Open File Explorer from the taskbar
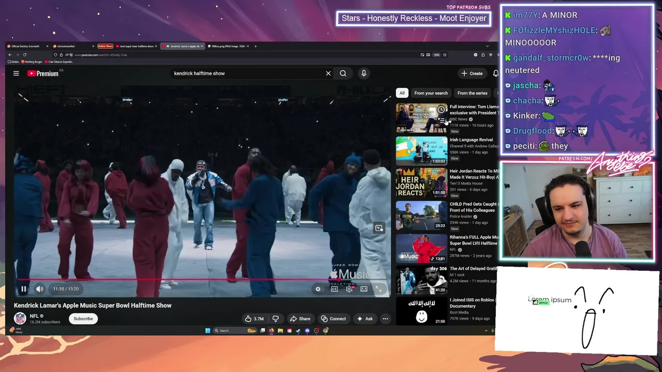 coord(280,331)
